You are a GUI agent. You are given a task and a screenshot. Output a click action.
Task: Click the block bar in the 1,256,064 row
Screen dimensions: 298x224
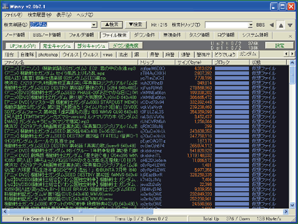pyautogui.click(x=232, y=121)
